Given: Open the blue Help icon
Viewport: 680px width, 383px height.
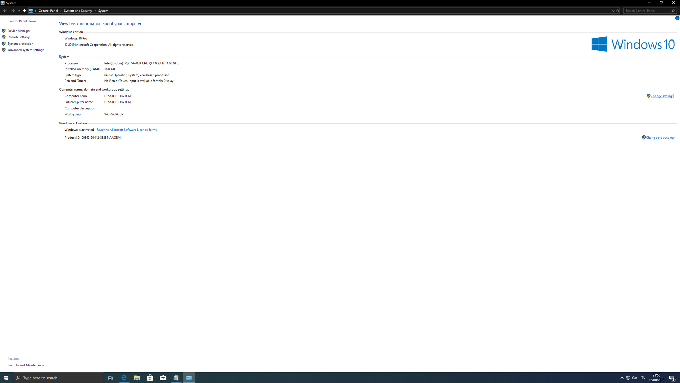Looking at the screenshot, I should 677,18.
